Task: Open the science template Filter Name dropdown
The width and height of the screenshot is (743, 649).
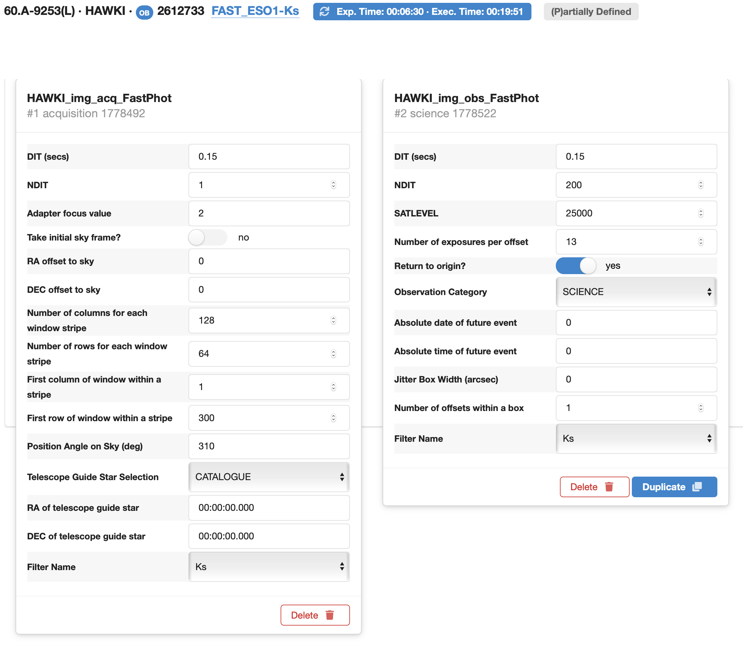Action: pos(636,439)
